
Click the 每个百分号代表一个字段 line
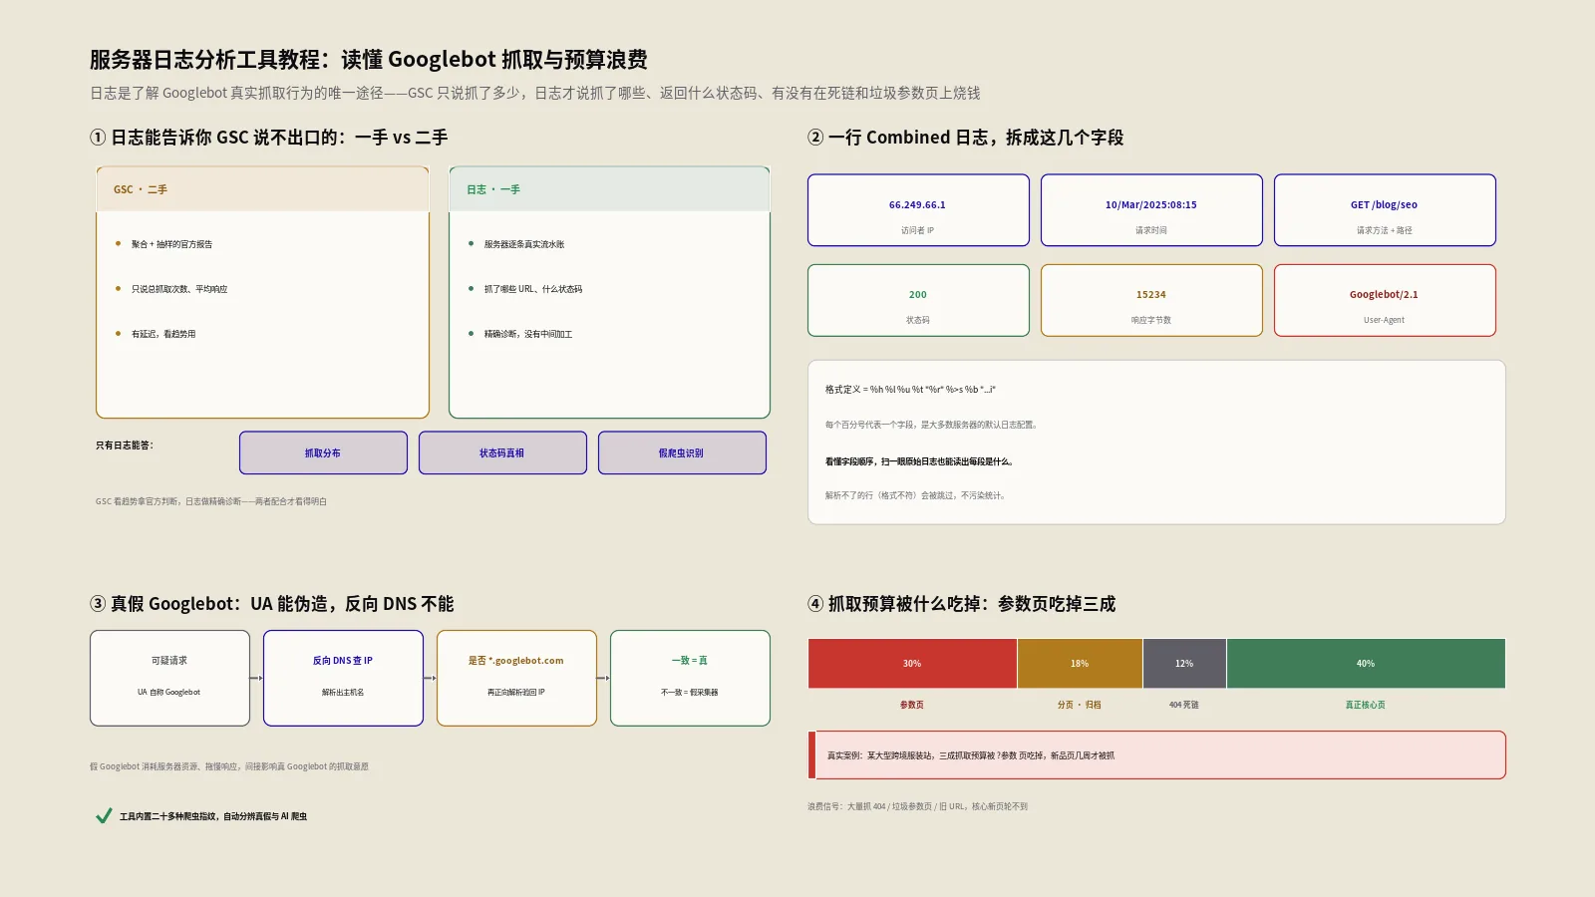tap(932, 425)
